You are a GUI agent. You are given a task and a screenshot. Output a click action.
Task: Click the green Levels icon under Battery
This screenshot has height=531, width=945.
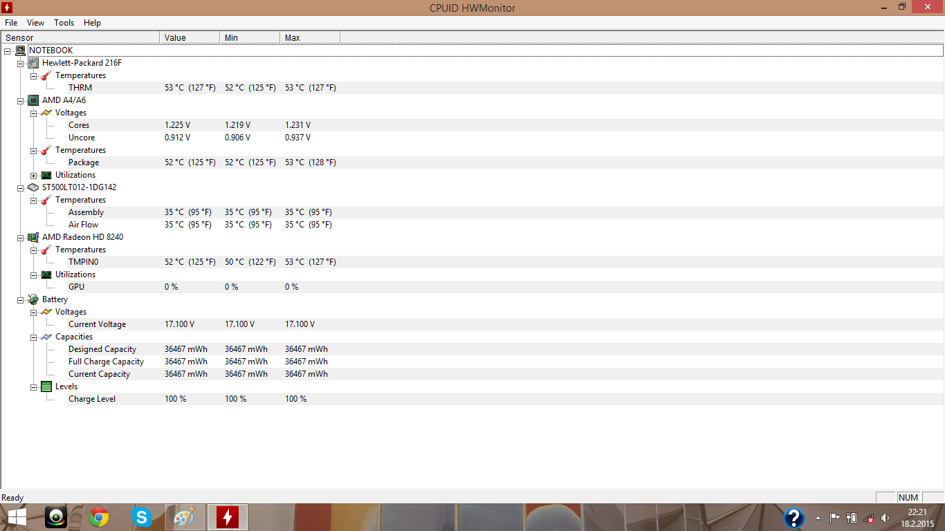46,386
